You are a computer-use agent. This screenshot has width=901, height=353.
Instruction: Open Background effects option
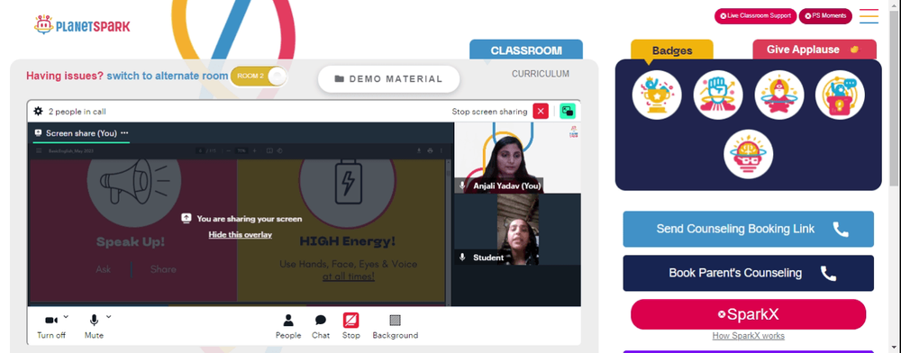coord(396,327)
